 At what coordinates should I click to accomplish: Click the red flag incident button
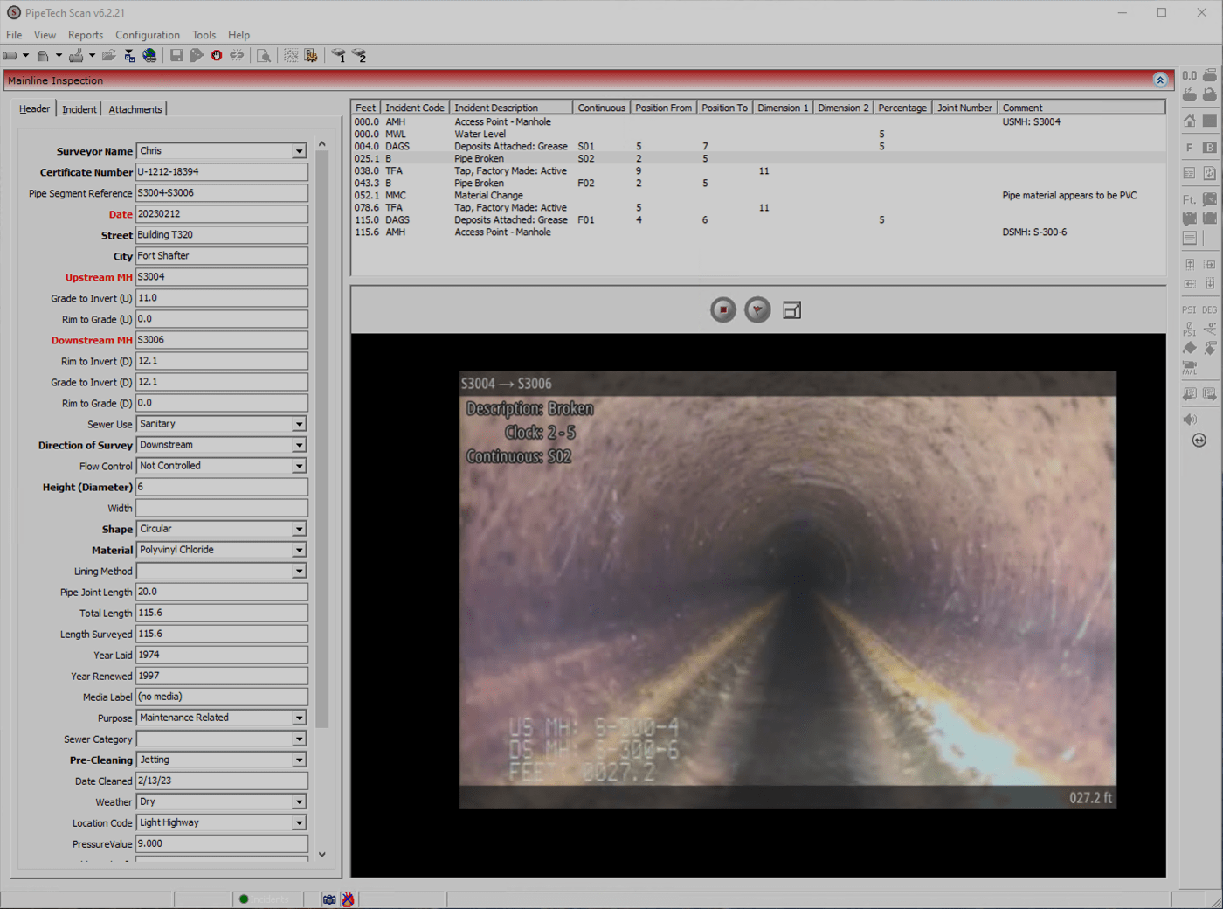point(757,310)
